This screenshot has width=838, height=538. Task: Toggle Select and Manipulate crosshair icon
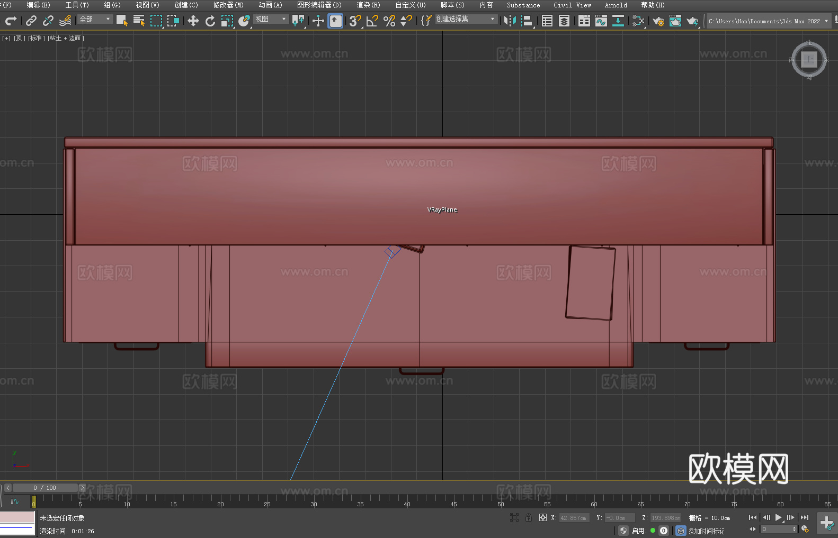(318, 21)
